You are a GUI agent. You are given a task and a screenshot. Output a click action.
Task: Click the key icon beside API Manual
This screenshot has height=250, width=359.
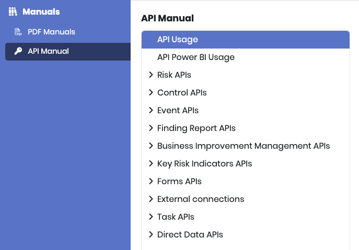click(x=18, y=51)
